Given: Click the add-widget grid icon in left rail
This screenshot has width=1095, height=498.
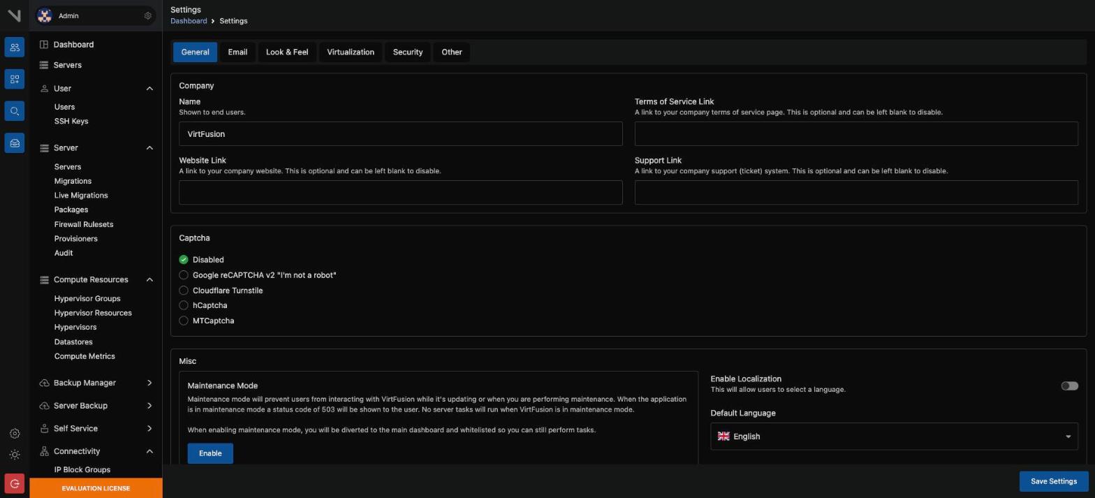Looking at the screenshot, I should (14, 80).
